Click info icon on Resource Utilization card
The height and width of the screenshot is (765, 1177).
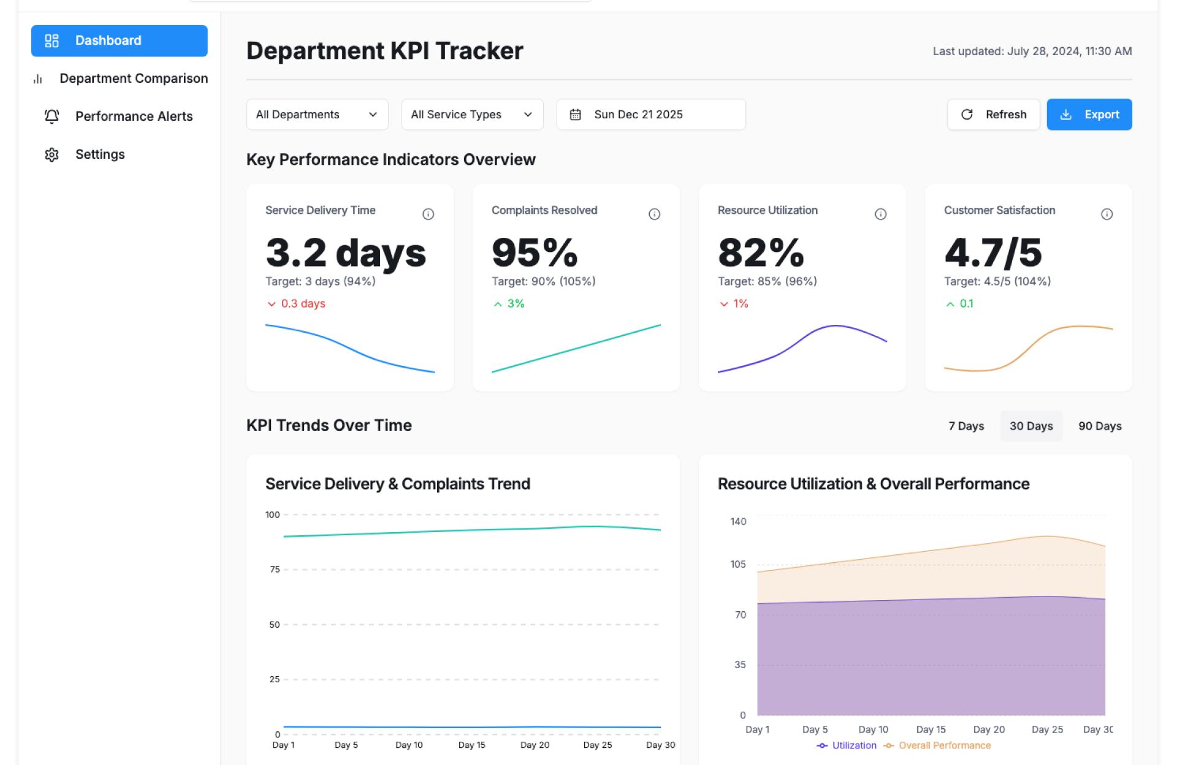pos(880,214)
